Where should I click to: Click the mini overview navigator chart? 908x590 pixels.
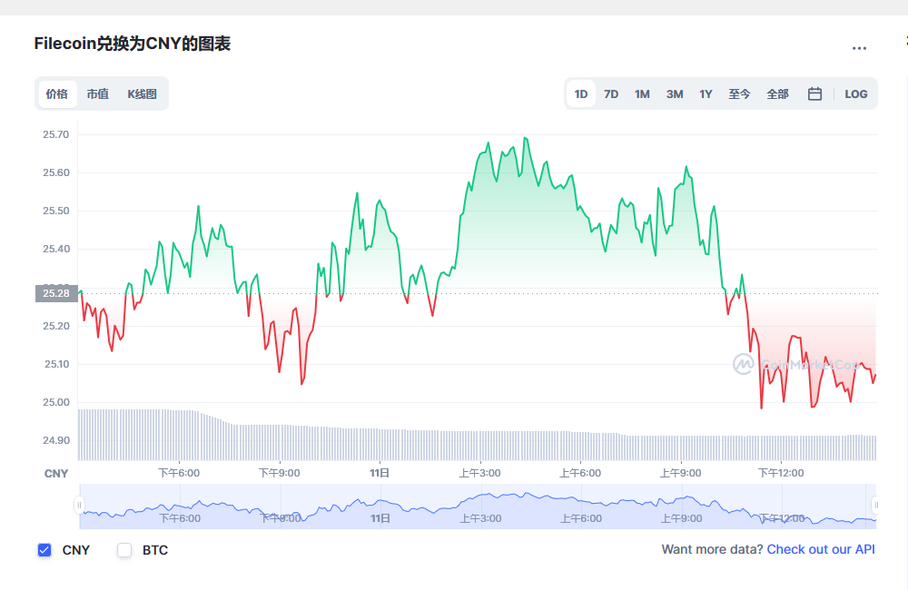point(478,506)
